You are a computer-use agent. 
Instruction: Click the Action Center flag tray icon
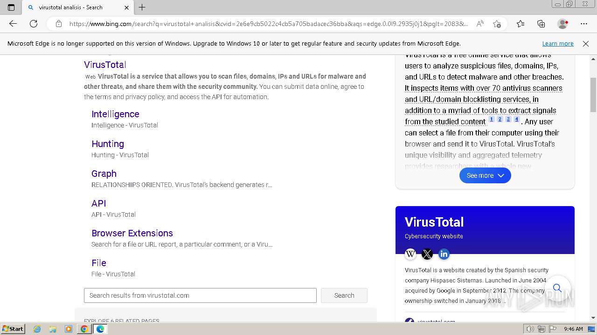click(x=552, y=329)
